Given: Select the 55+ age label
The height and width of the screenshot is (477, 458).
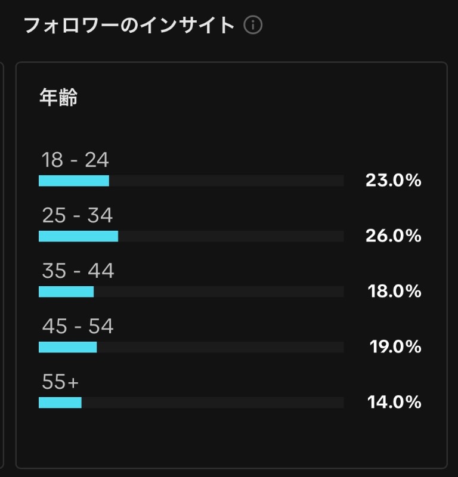Looking at the screenshot, I should tap(60, 382).
